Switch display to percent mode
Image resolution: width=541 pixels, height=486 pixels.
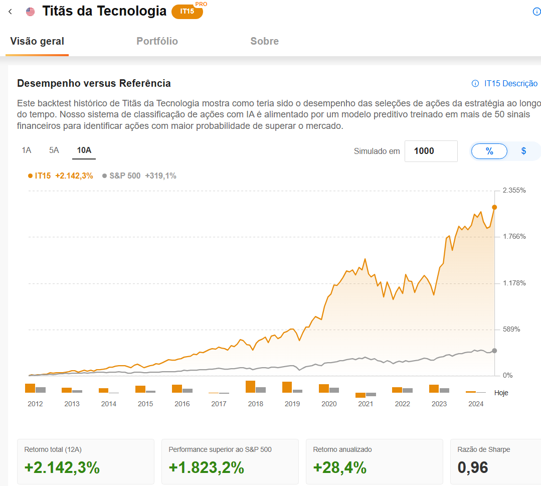[x=489, y=151]
